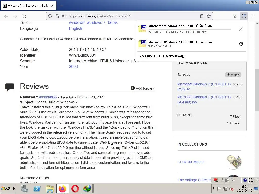Switch to Firefox taskbar button
This screenshot has height=194, width=259.
click(62, 188)
